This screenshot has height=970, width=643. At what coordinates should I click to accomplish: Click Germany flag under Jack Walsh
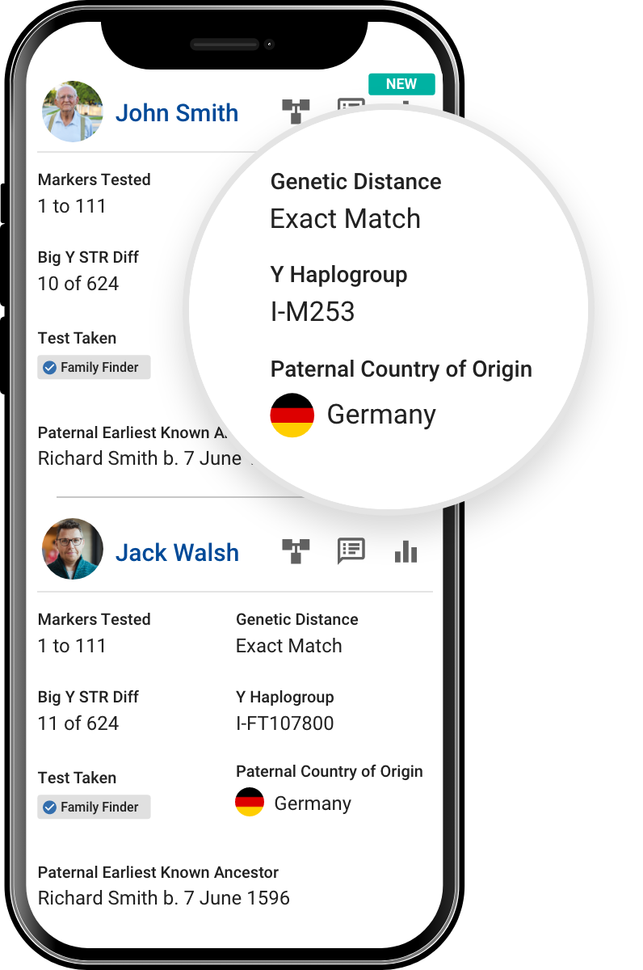[x=250, y=802]
